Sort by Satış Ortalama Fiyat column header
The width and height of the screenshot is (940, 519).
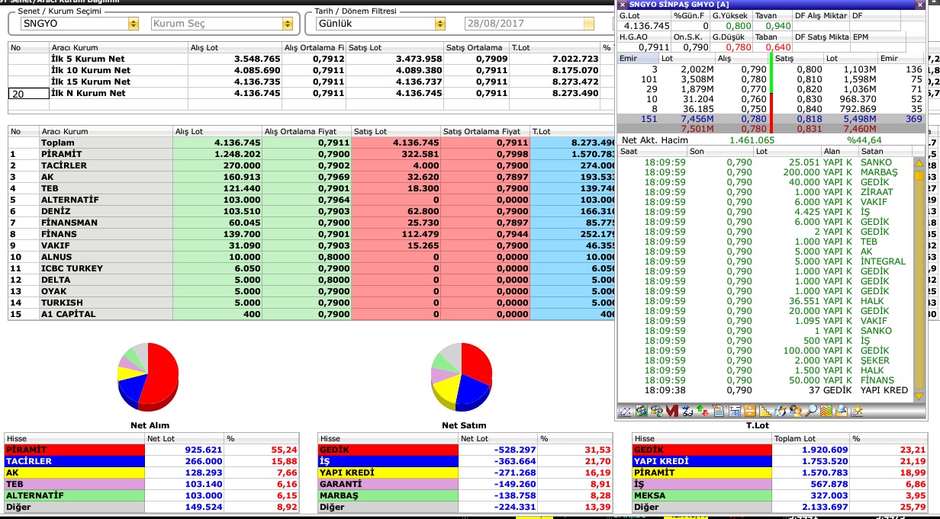click(485, 131)
